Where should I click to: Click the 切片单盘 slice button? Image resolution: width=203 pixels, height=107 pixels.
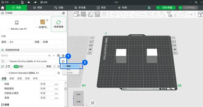(168, 8)
